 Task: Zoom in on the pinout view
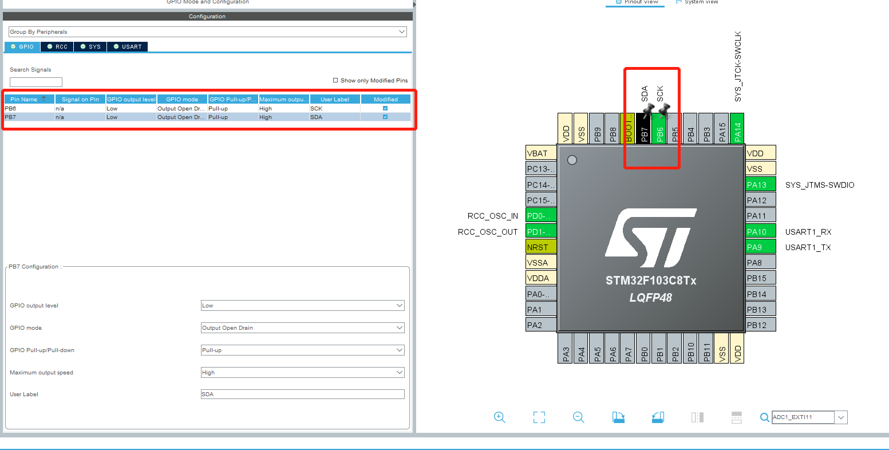(x=500, y=417)
